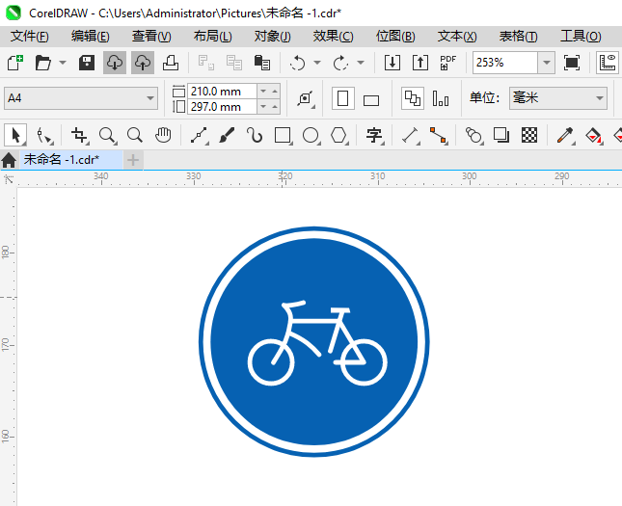This screenshot has height=506, width=622.
Task: Open the 布局(L) menu
Action: click(x=212, y=37)
